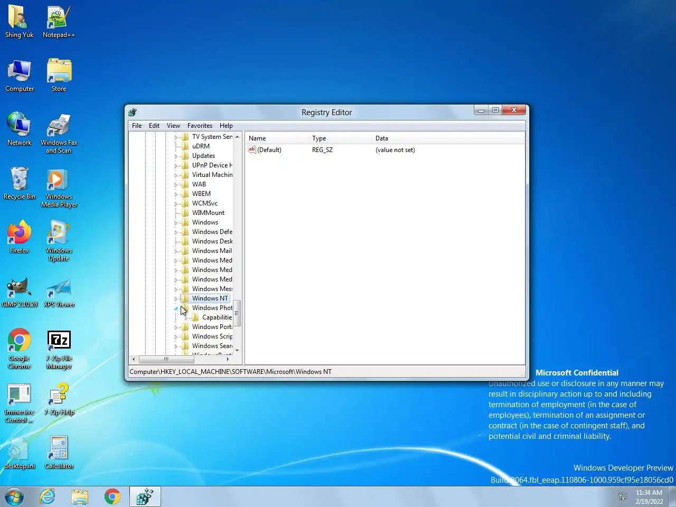Collapse the Windows Photo Viewer key
The width and height of the screenshot is (676, 507).
[x=176, y=308]
